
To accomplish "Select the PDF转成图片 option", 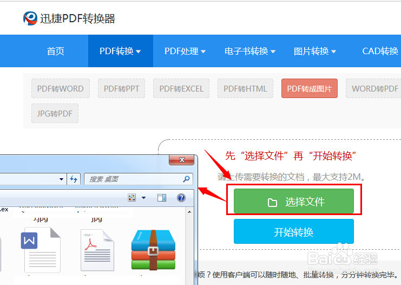I will [x=310, y=89].
